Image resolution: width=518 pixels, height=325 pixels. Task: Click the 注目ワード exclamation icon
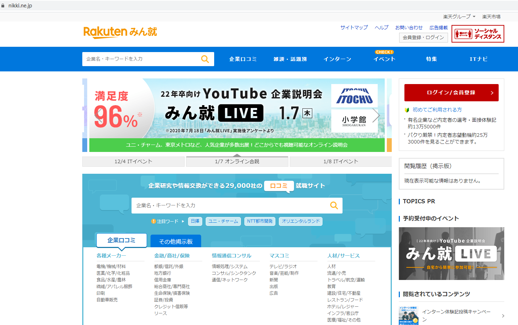point(153,221)
